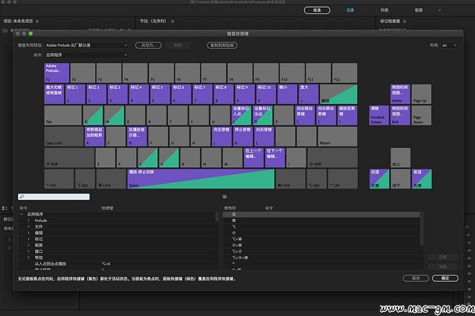The height and width of the screenshot is (316, 475).
Task: Click the 向左移动剪辑 [ key
Action: point(305,115)
